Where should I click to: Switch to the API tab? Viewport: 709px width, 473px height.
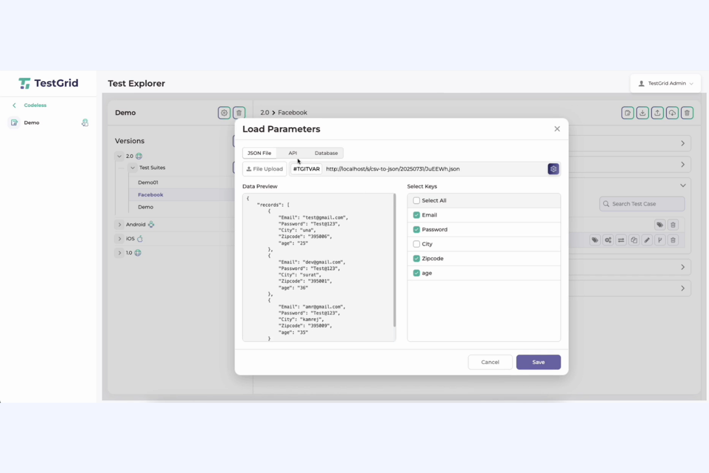pyautogui.click(x=293, y=153)
